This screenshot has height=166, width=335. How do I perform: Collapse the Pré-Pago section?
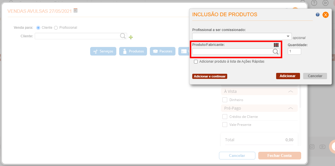click(x=291, y=108)
